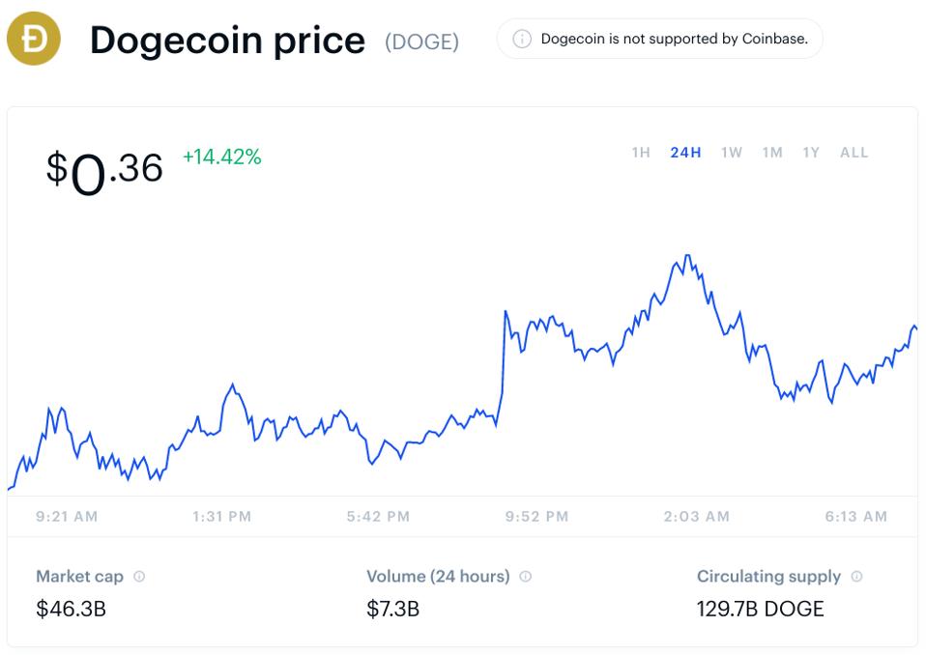Click the Volume (24 hours) info icon
Viewport: 926px width, 655px height.
[525, 576]
